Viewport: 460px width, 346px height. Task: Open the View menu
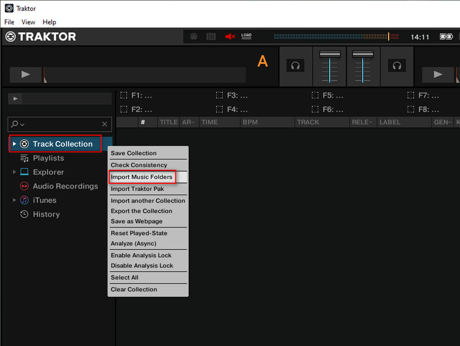click(28, 22)
